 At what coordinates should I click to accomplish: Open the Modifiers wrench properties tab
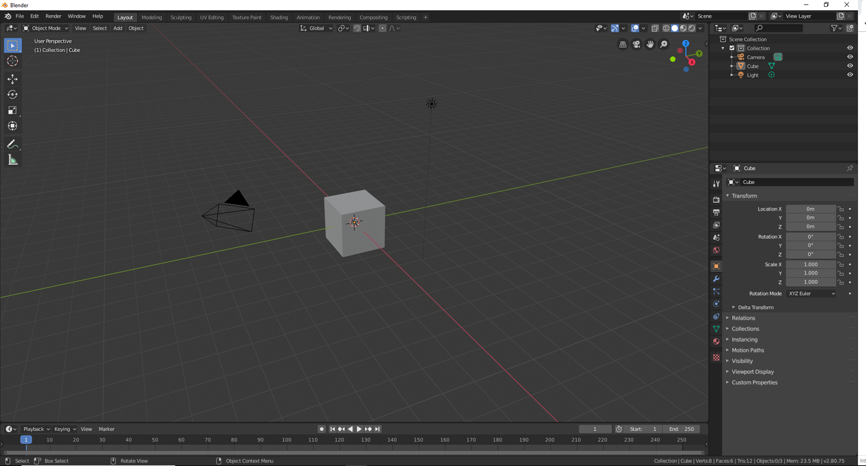(x=716, y=279)
